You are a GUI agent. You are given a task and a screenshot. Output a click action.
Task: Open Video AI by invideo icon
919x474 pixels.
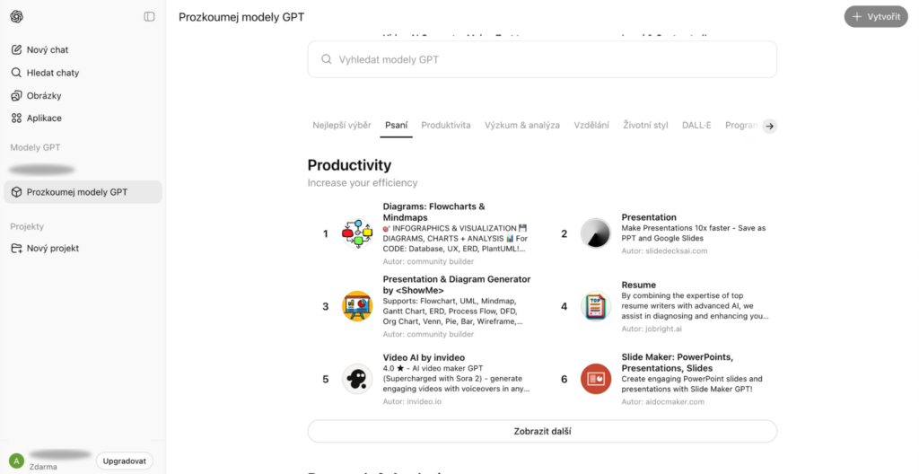point(357,379)
